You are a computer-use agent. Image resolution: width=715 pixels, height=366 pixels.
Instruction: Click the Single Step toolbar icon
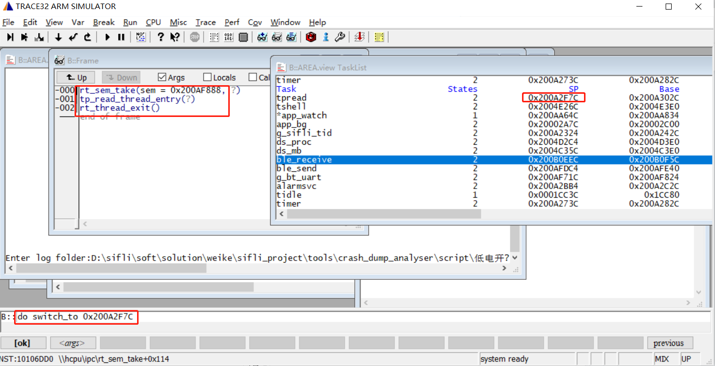pos(10,37)
